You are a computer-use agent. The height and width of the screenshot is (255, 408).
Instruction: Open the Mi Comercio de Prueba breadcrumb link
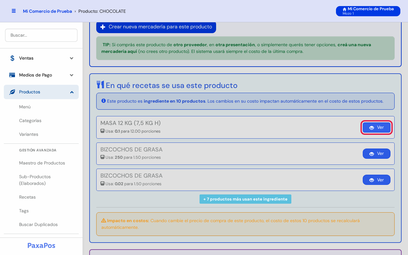(x=47, y=11)
